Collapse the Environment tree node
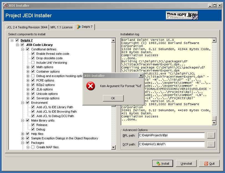 pyautogui.click(x=23, y=103)
